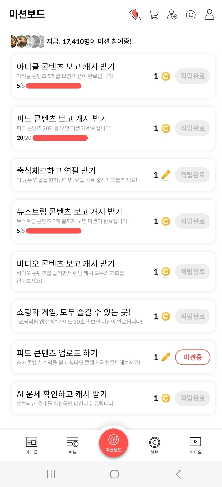The height and width of the screenshot is (487, 222).
Task: Tap the red 미션보드 center button
Action: click(x=114, y=443)
